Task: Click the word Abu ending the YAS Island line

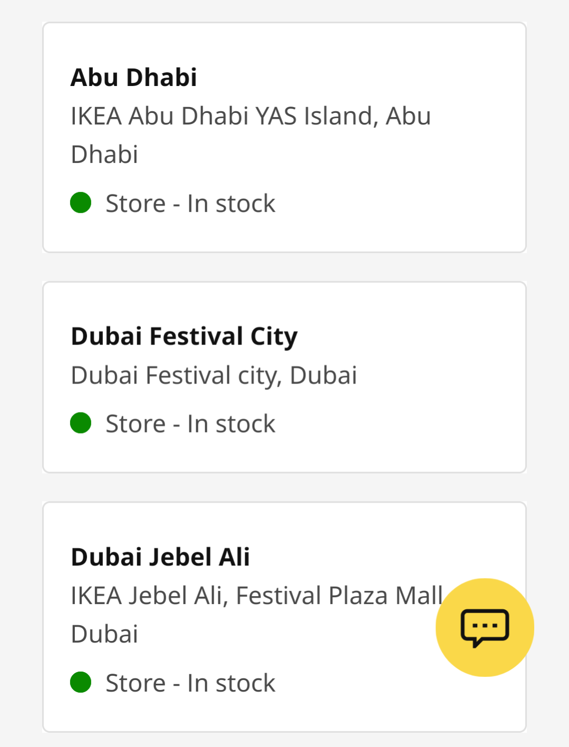Action: coord(408,117)
